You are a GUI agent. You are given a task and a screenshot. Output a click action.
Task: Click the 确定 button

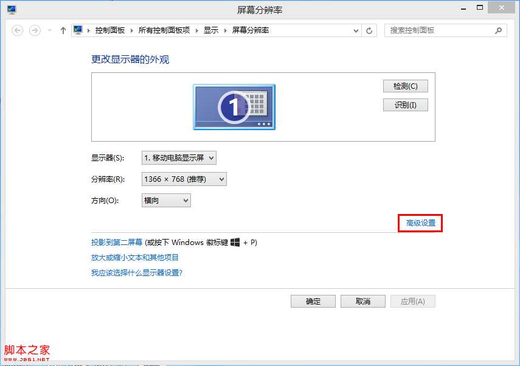pyautogui.click(x=313, y=302)
